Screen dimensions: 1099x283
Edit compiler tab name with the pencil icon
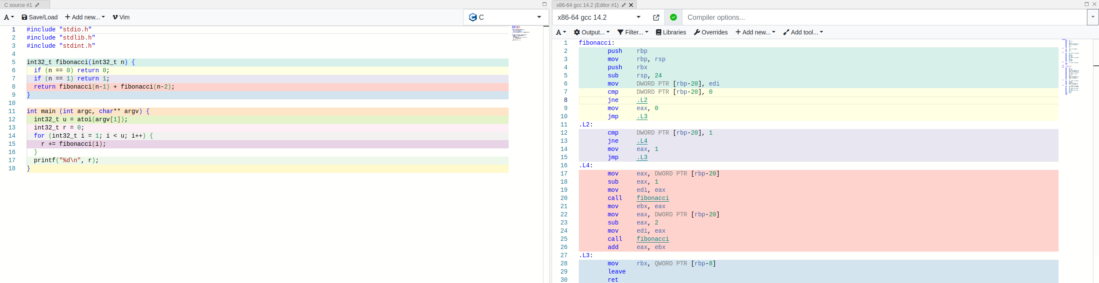(x=624, y=5)
